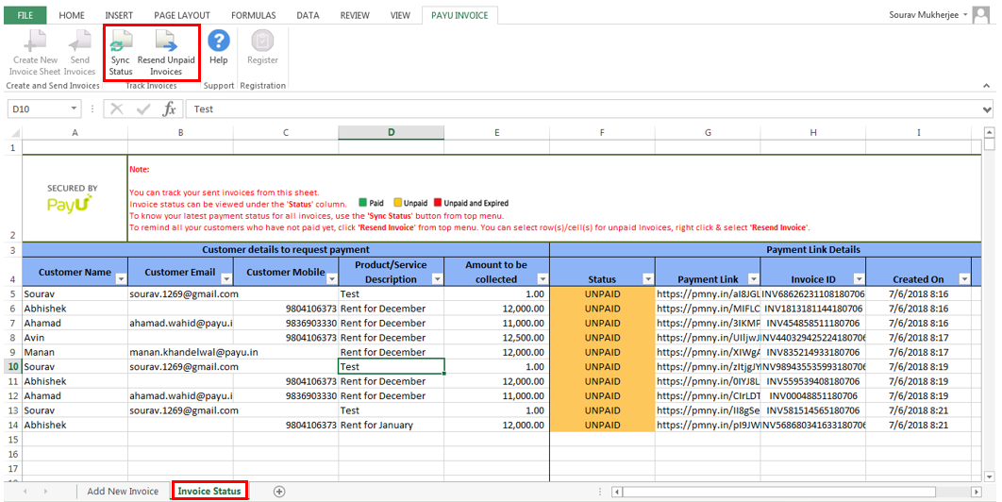Switch to the PAGE LAYOUT tab
This screenshot has height=502, width=1002.
tap(182, 15)
